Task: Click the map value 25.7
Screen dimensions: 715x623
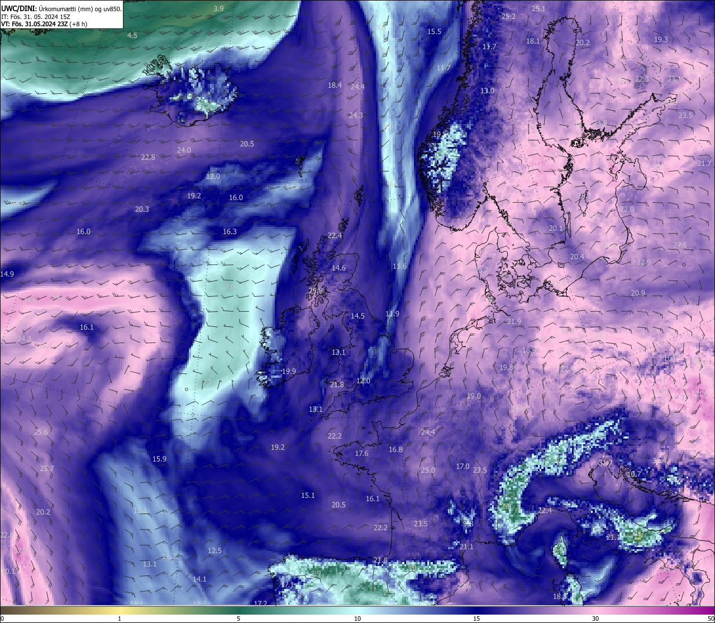Action: pos(47,469)
